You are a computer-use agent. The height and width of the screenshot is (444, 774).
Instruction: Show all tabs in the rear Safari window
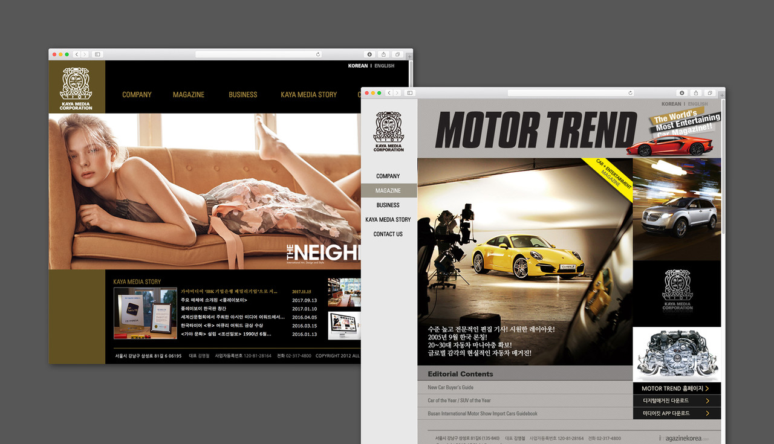coord(397,54)
